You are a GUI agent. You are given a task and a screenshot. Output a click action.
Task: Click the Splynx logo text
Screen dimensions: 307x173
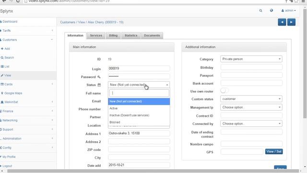coord(6,11)
